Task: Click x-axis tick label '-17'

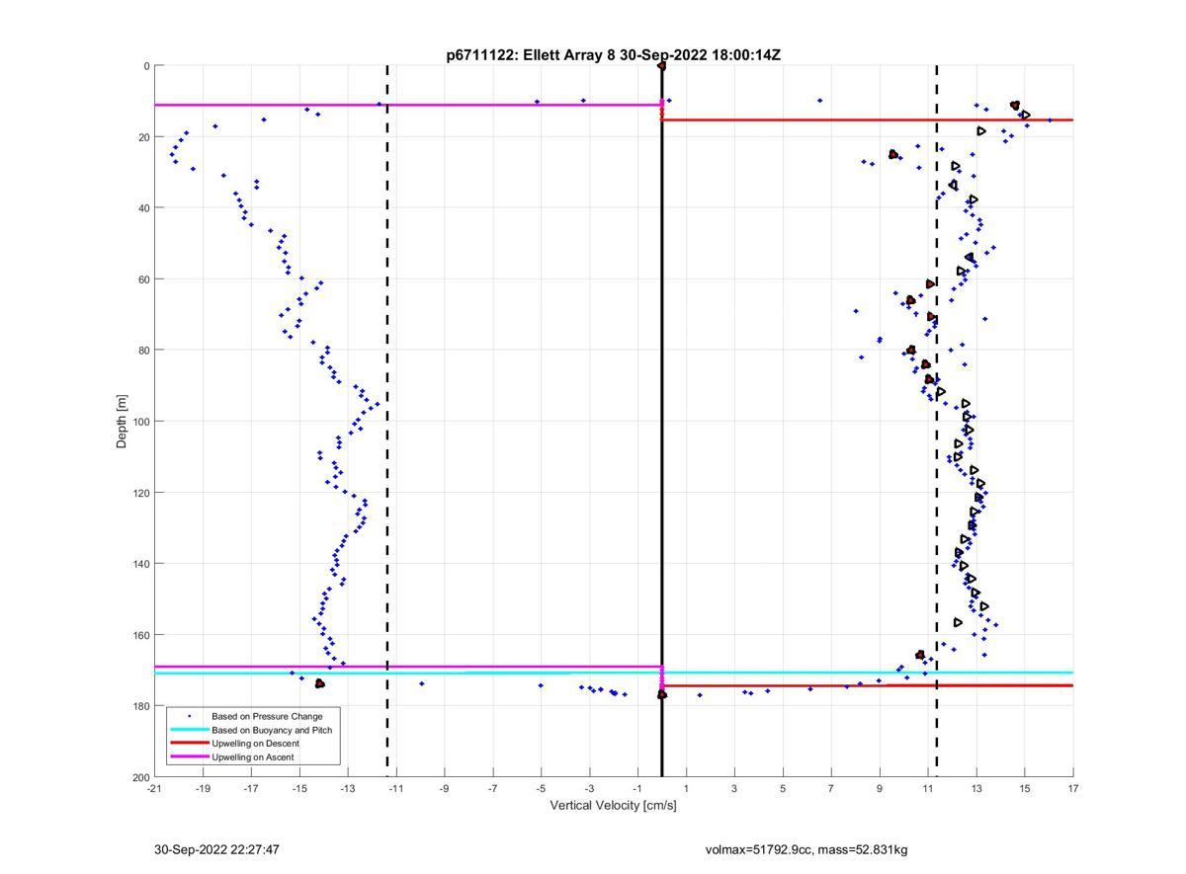Action: 251,788
